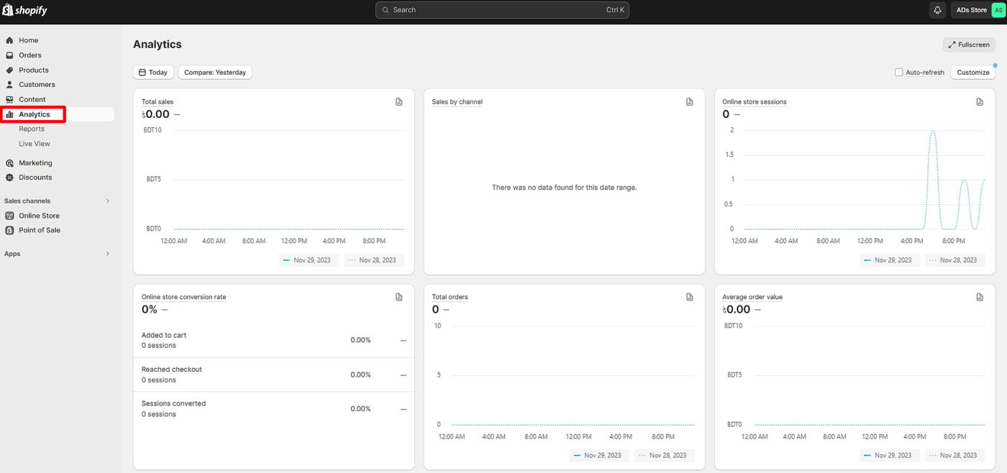Click the Search input field

(x=502, y=10)
